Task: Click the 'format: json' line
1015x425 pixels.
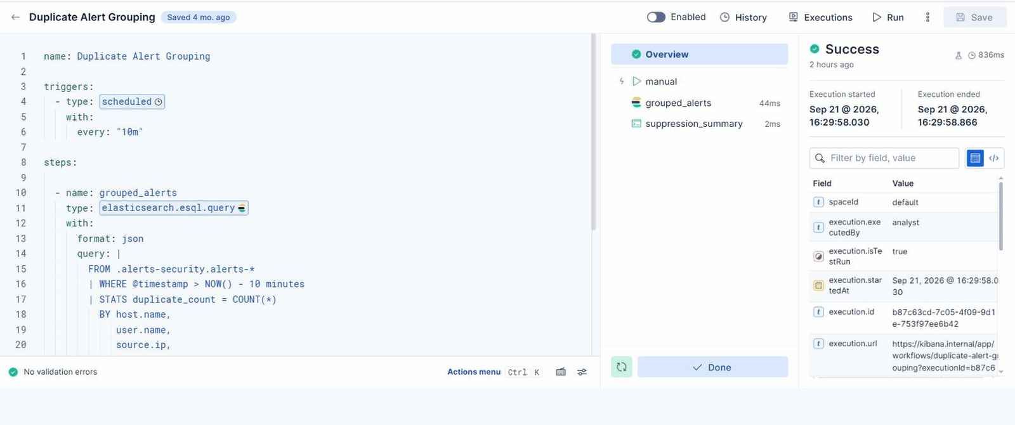Action: [x=110, y=239]
